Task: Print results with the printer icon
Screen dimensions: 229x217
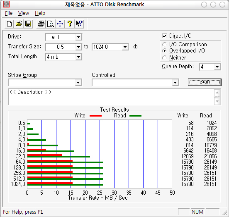Action: 41,24
